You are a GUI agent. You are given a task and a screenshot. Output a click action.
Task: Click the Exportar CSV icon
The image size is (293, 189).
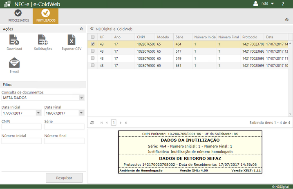[72, 40]
